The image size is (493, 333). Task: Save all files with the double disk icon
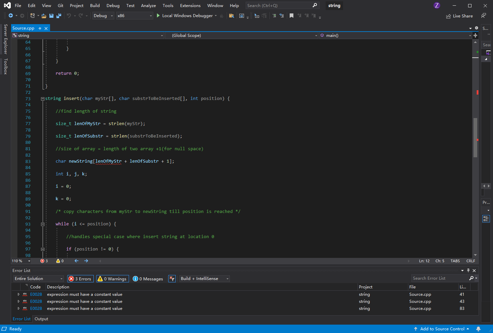(58, 16)
